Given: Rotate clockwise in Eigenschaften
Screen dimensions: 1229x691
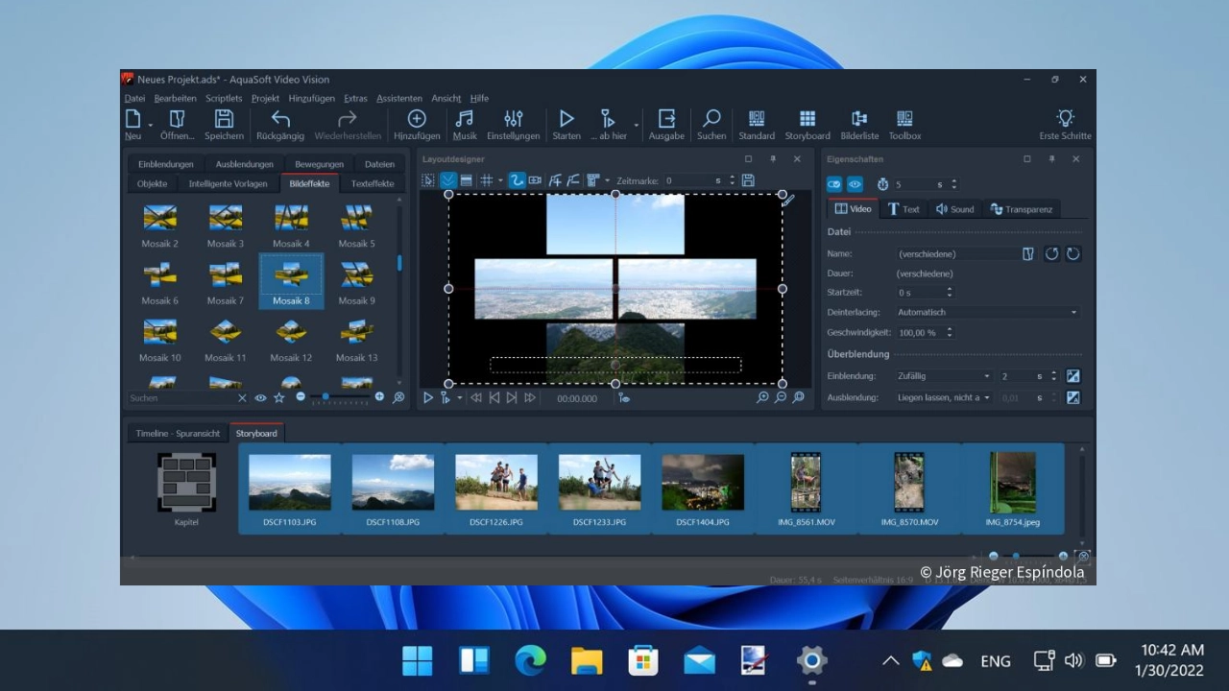Looking at the screenshot, I should [x=1073, y=254].
